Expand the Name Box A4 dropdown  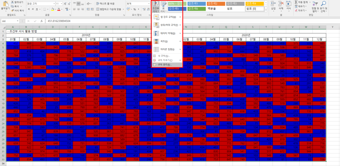[x=18, y=21]
